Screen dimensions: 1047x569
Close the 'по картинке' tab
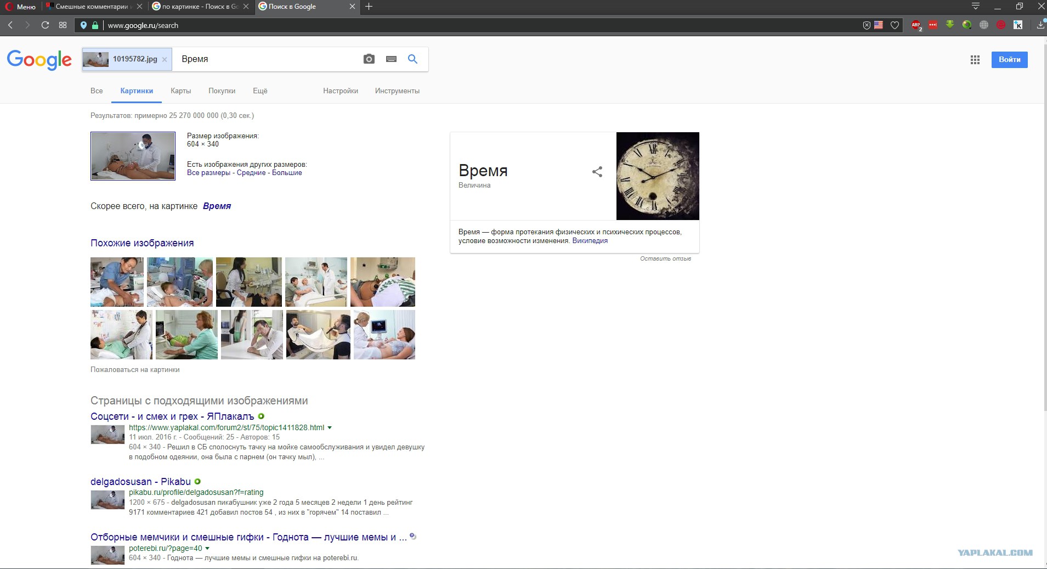246,7
